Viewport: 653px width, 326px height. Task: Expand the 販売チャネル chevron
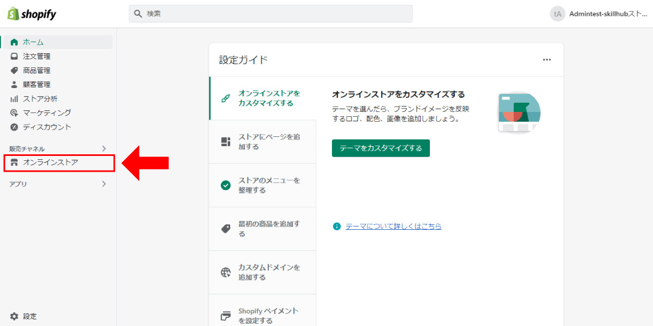click(x=104, y=148)
